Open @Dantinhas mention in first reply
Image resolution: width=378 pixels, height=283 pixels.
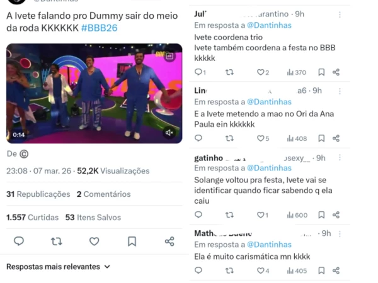pyautogui.click(x=269, y=25)
